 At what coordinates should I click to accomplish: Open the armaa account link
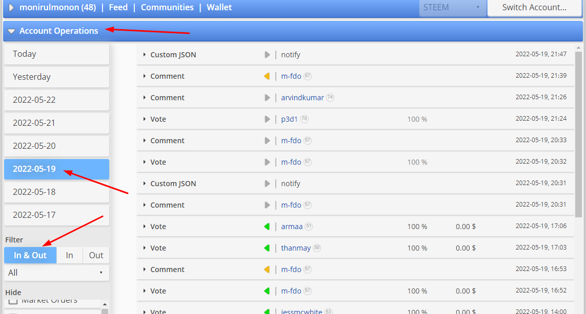(292, 227)
